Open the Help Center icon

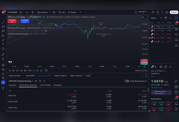pyautogui.click(x=176, y=109)
